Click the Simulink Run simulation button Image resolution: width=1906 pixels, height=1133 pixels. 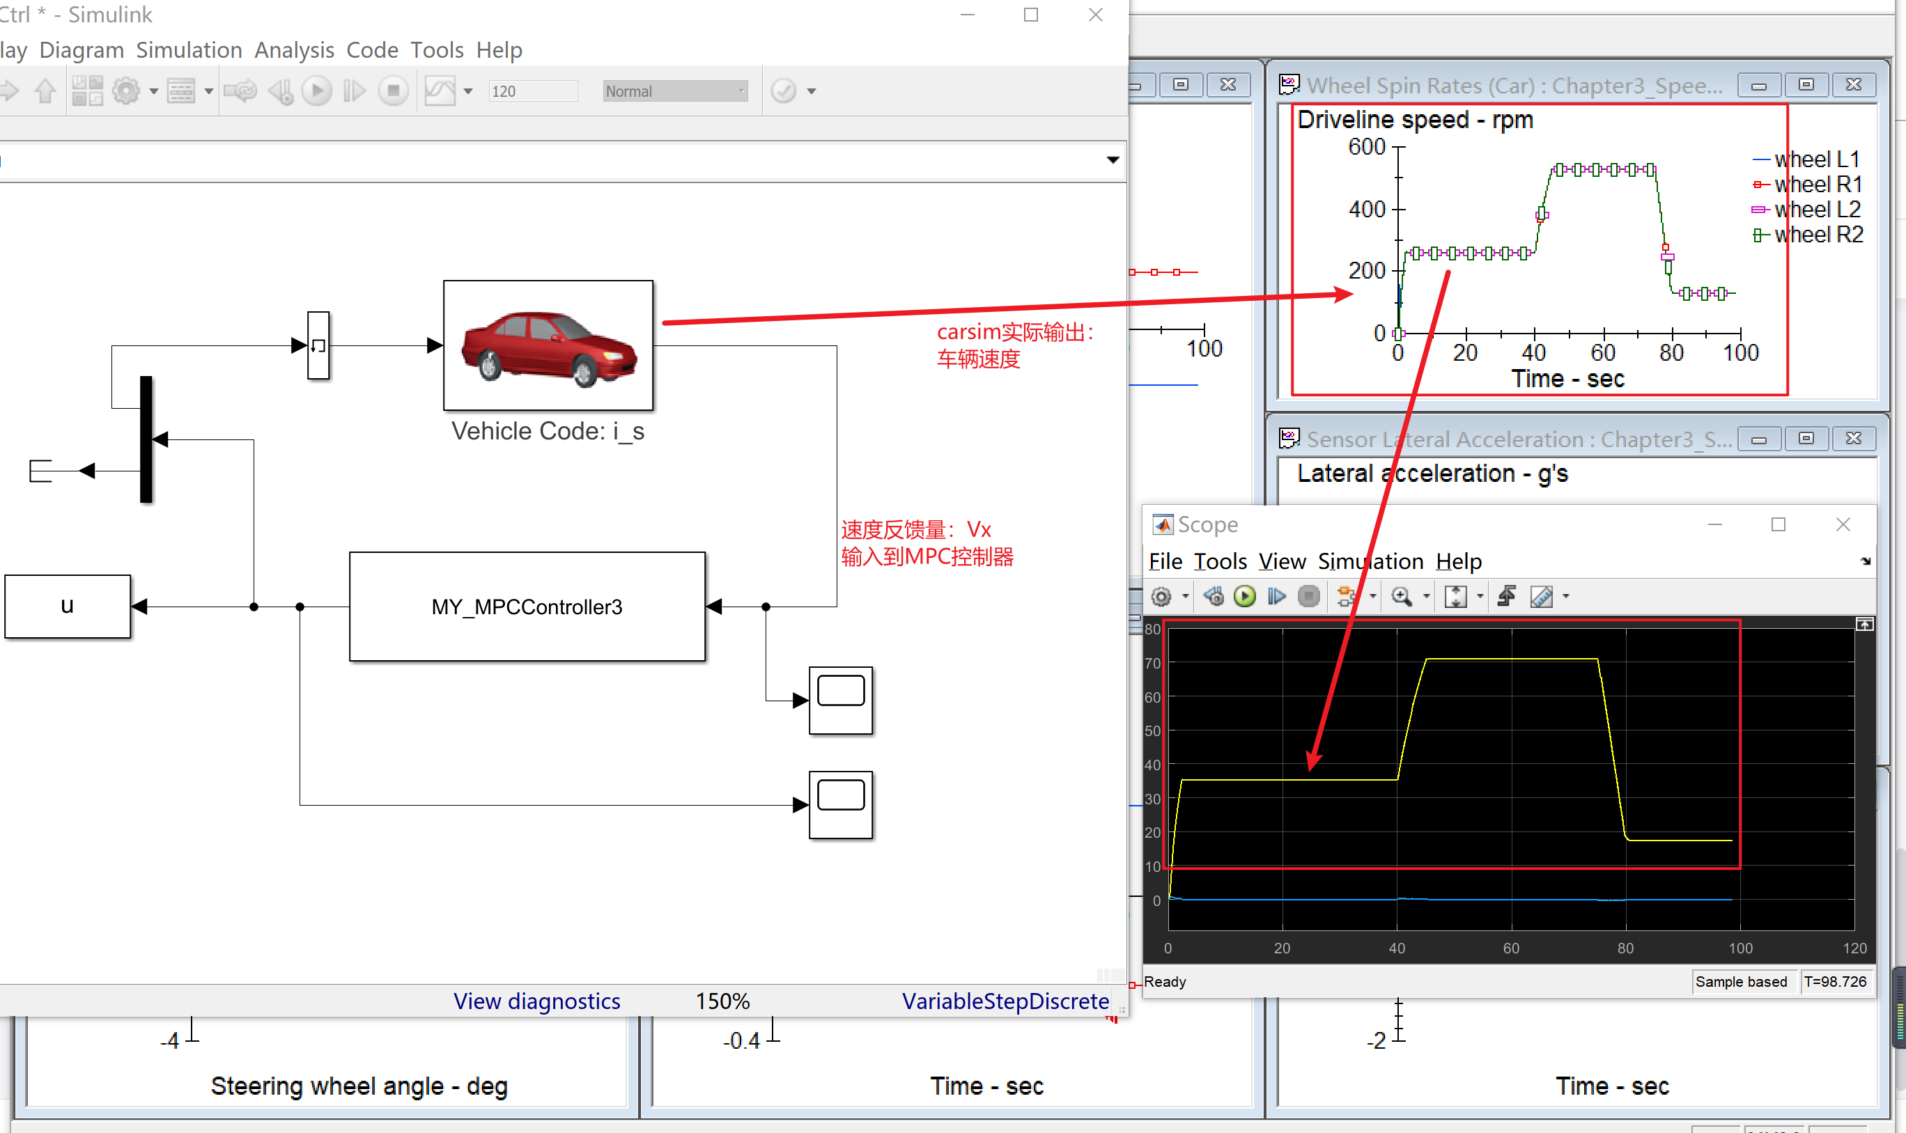coord(317,91)
